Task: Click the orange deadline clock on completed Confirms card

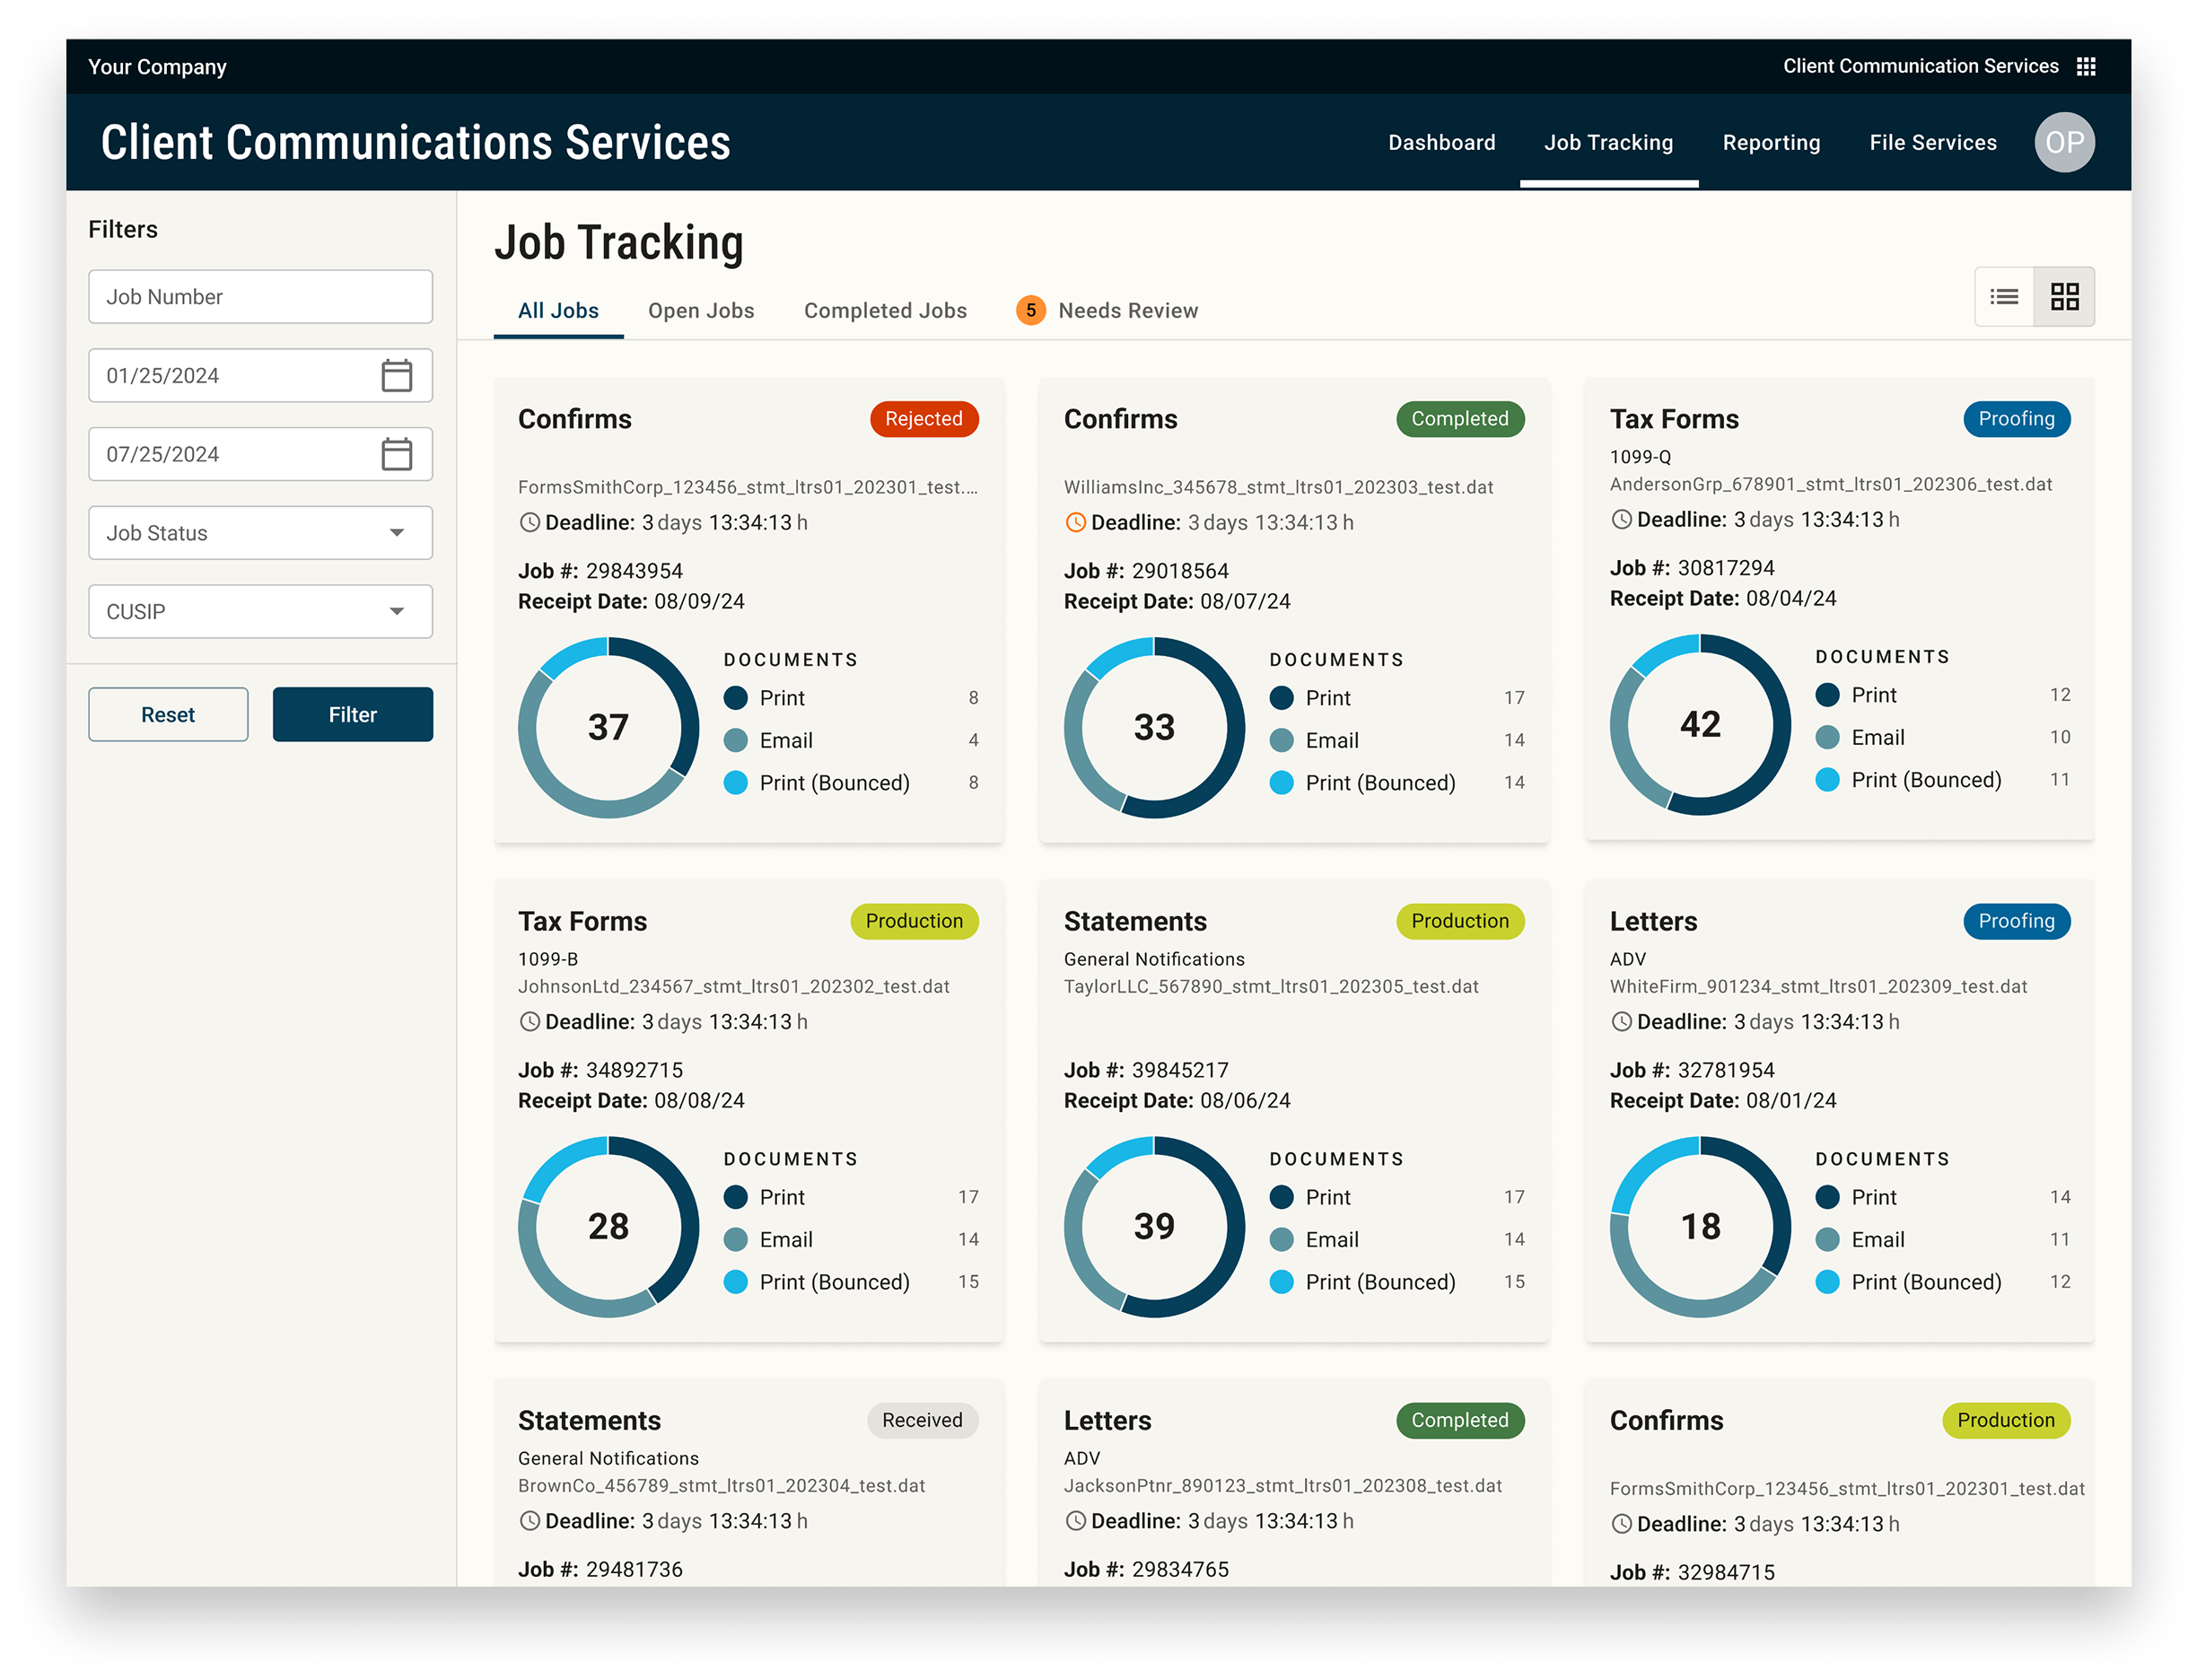Action: point(1075,522)
